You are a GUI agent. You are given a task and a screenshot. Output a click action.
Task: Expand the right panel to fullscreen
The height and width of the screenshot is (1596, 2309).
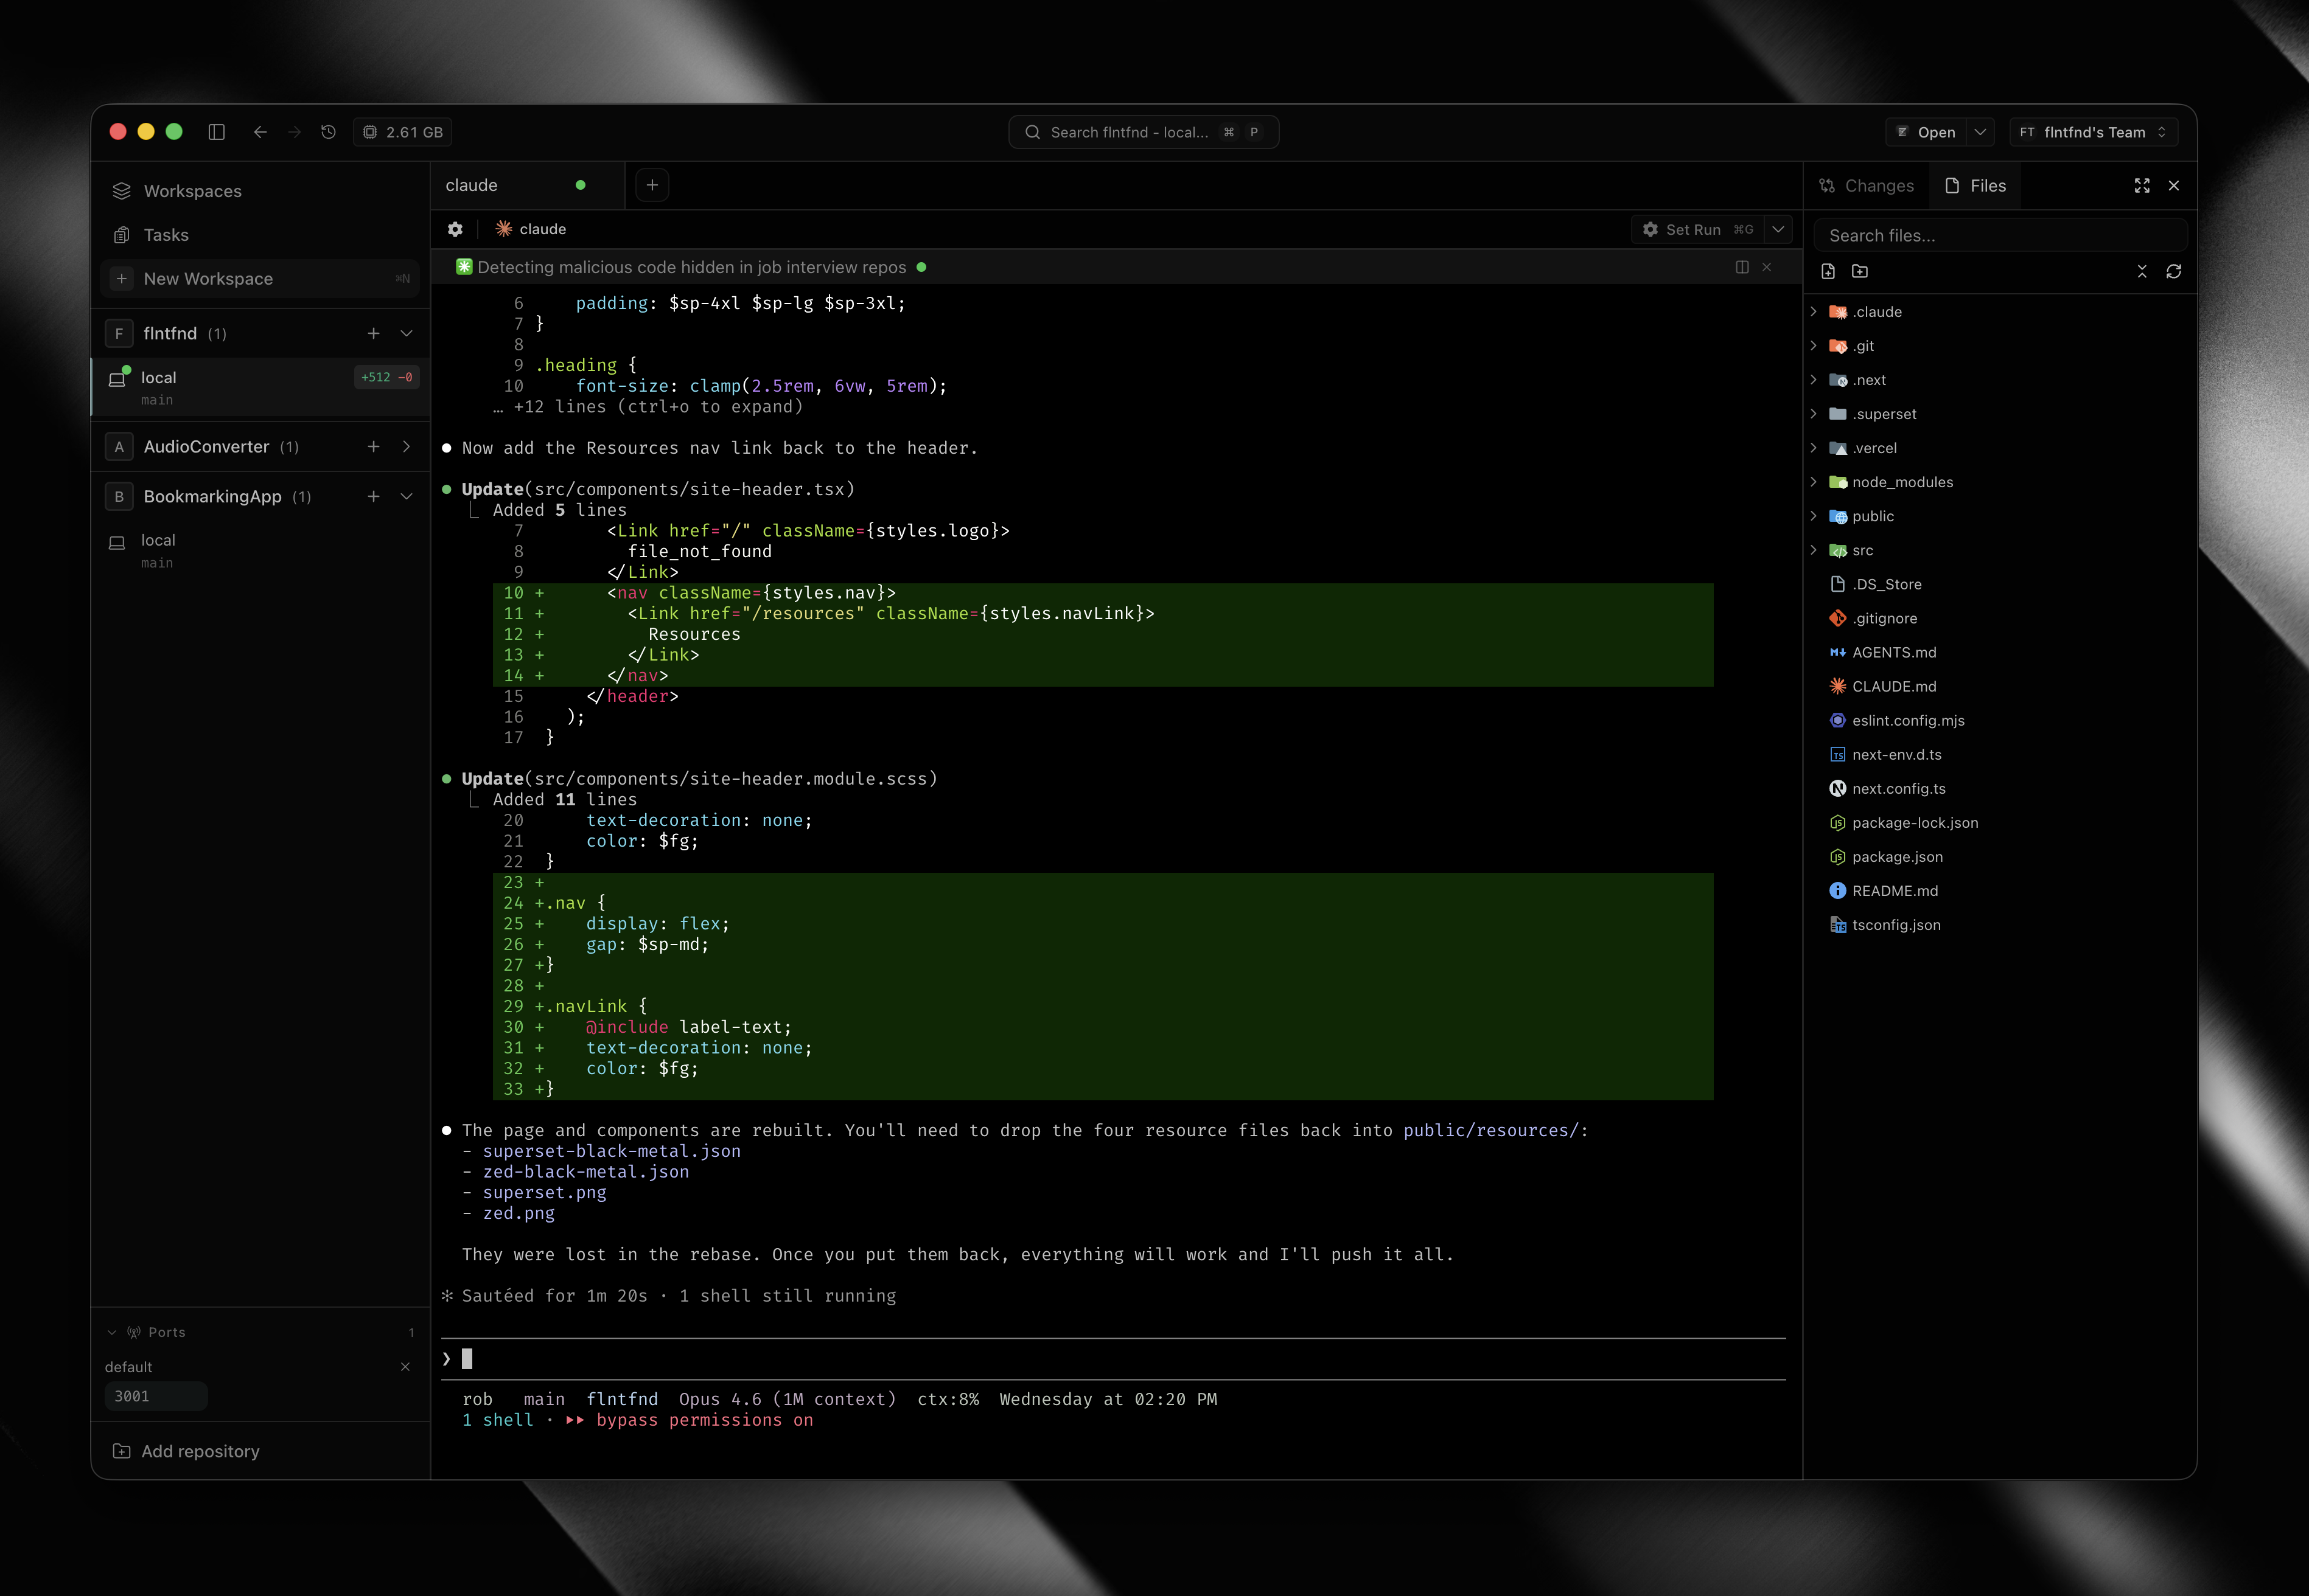2142,186
